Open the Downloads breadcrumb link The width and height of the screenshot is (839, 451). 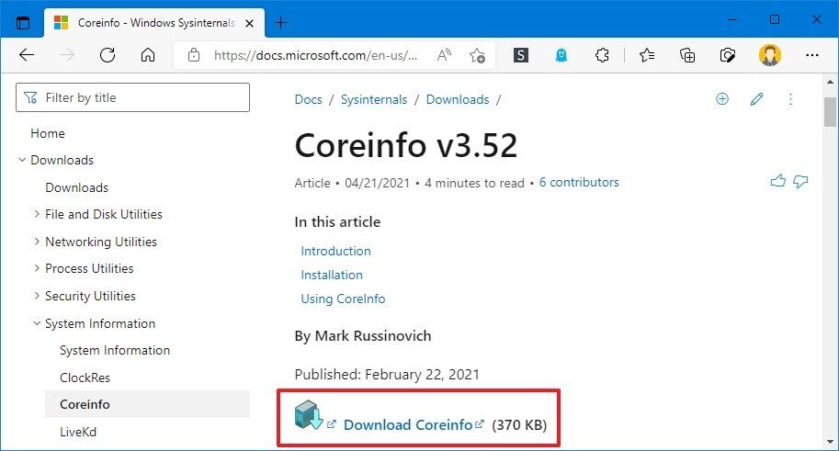point(458,99)
